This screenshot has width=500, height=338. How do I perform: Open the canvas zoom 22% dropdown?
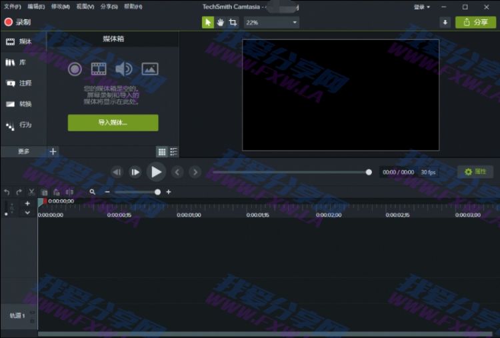[272, 22]
